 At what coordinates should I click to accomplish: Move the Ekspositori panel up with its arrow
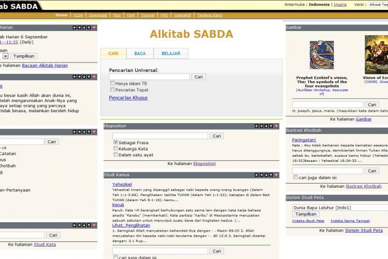tap(271, 126)
